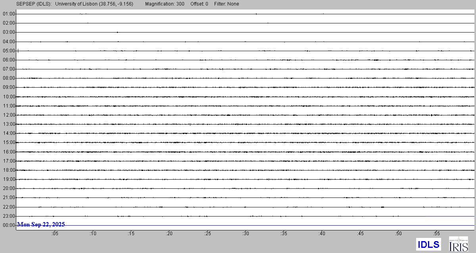Click the :15 minute axis tick label

[x=131, y=234]
